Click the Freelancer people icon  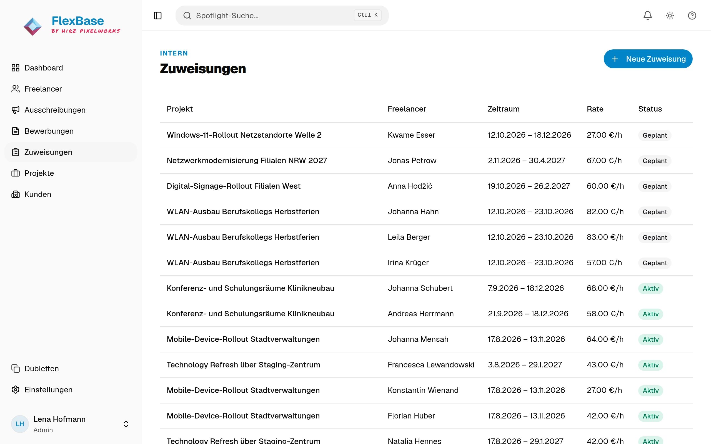pyautogui.click(x=15, y=89)
